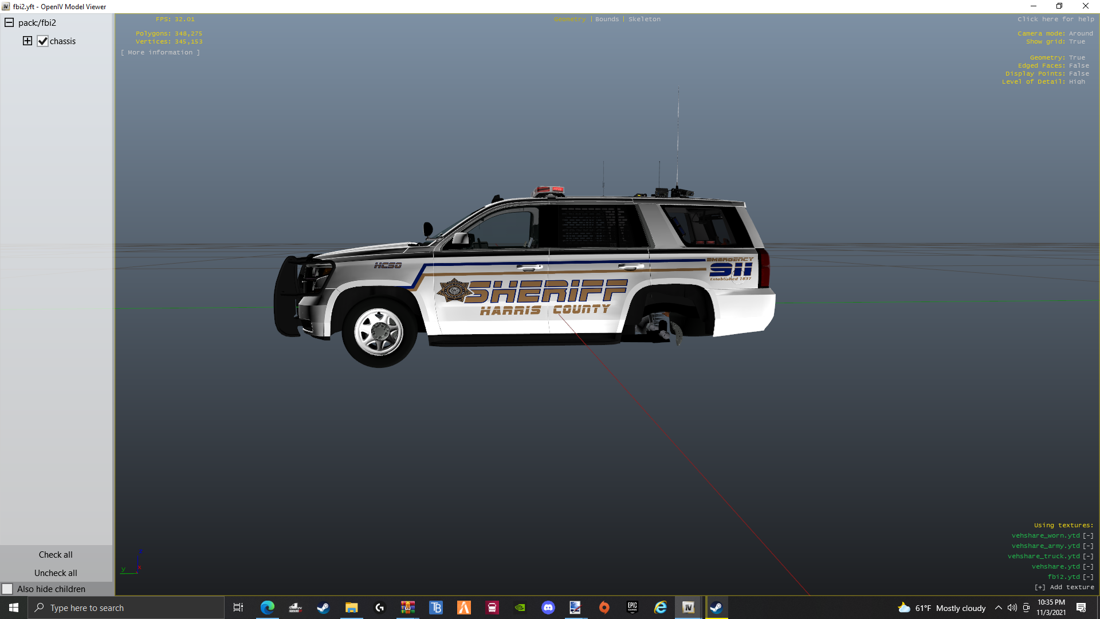Open Epic Games Launcher taskbar icon
The image size is (1100, 619).
click(632, 608)
